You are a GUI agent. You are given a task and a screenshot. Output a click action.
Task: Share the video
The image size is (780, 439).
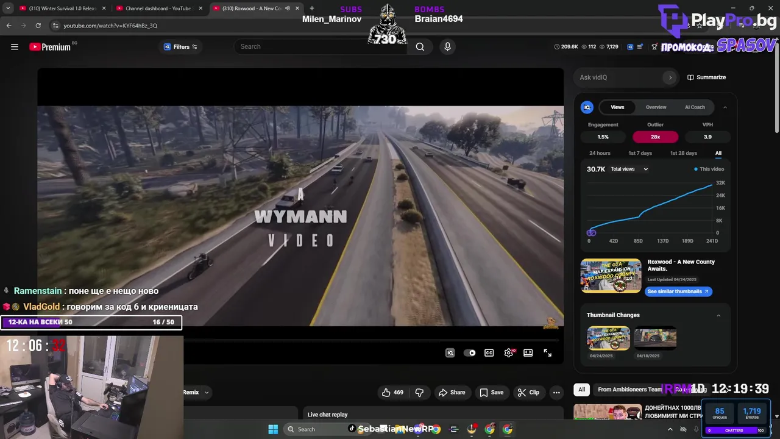452,393
